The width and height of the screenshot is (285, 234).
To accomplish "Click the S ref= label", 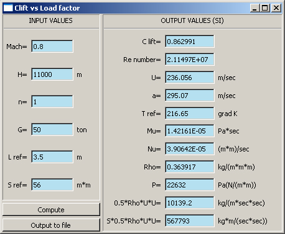I will [x=17, y=185].
